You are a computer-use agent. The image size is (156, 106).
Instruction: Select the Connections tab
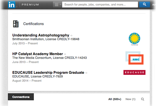pos(21,97)
